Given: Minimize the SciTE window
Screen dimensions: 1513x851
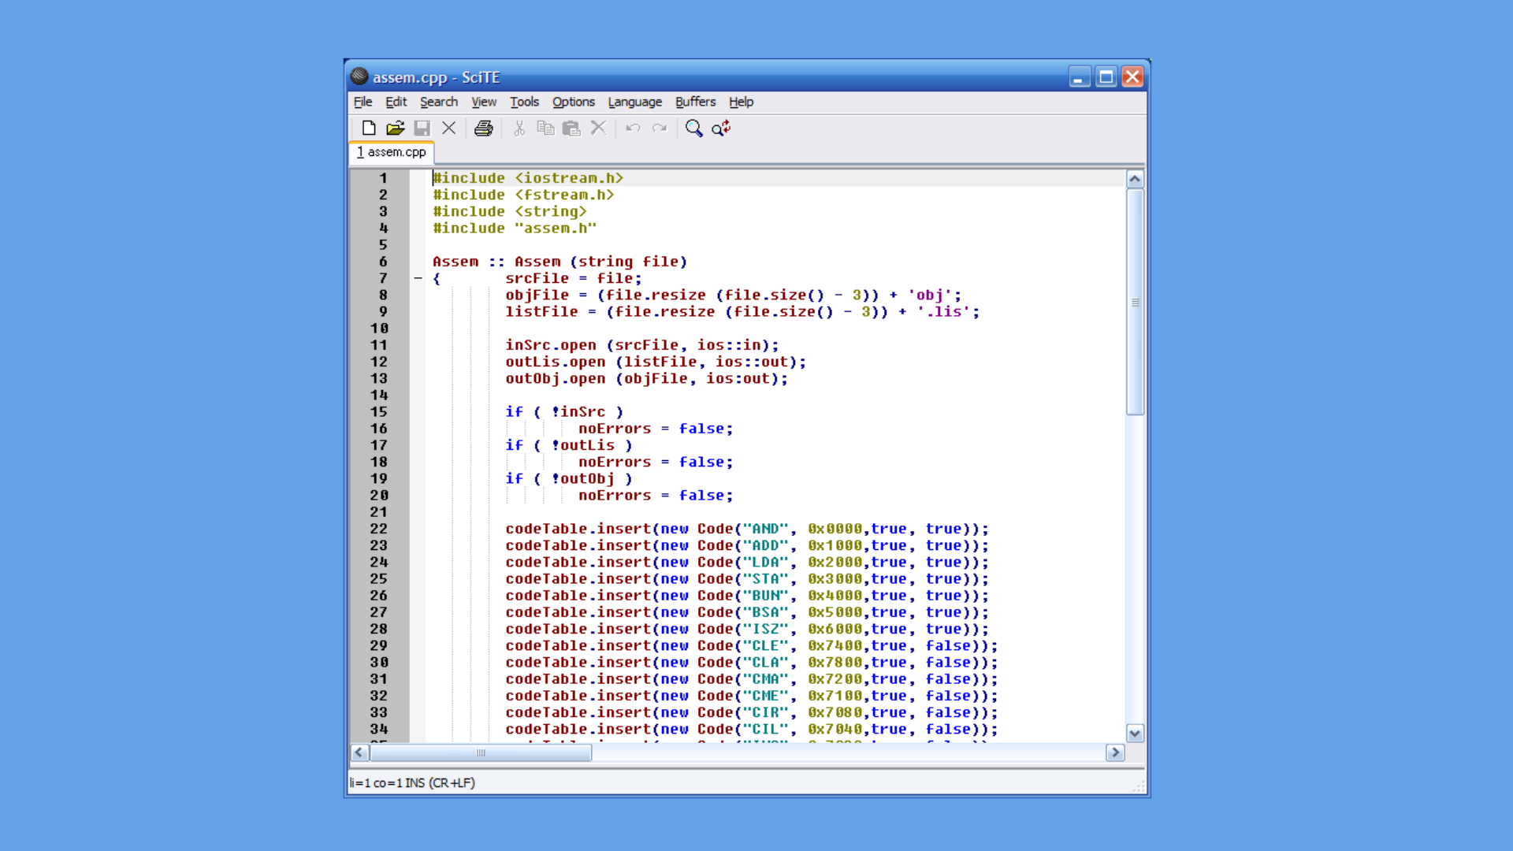Looking at the screenshot, I should pos(1080,76).
